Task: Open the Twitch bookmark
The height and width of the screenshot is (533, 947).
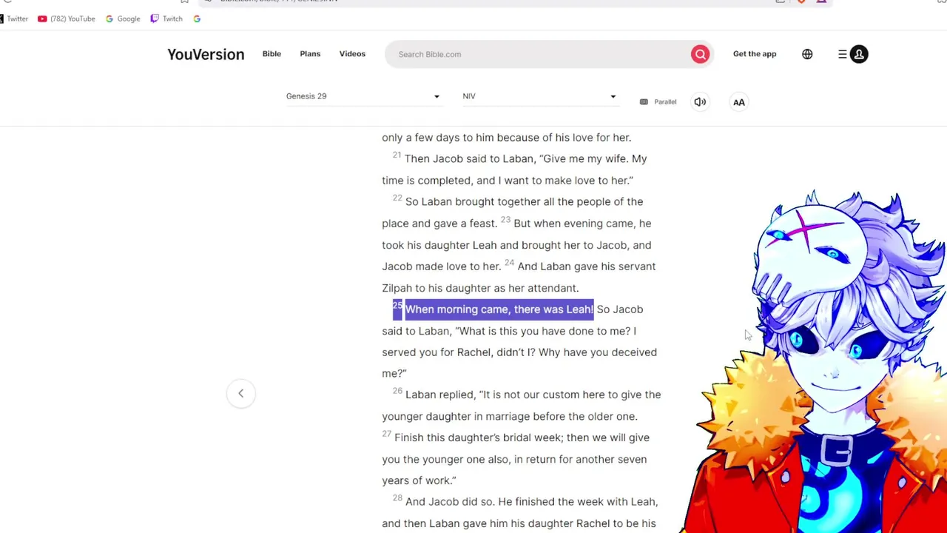Action: click(166, 19)
